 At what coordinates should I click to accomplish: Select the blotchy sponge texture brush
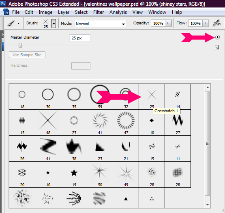click(x=22, y=198)
